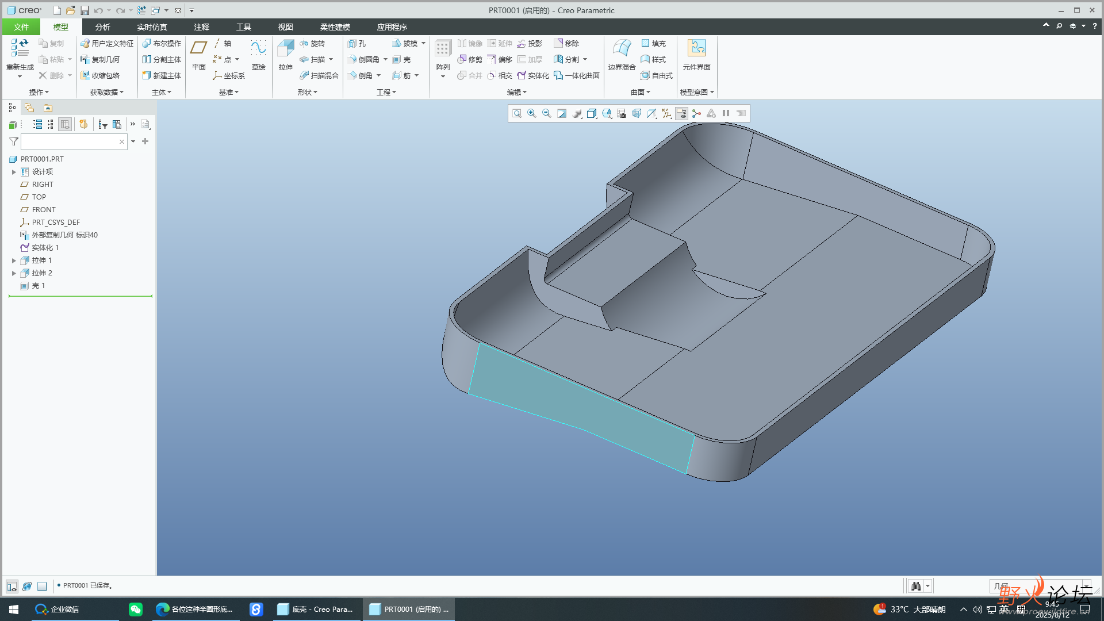Click the 复制几何 button

click(x=100, y=59)
